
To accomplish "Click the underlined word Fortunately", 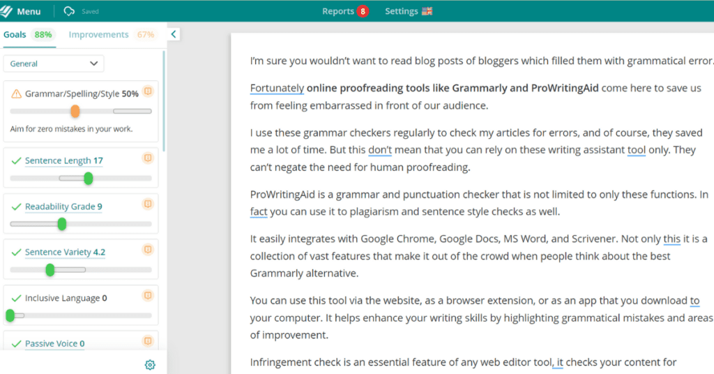I will pyautogui.click(x=277, y=89).
